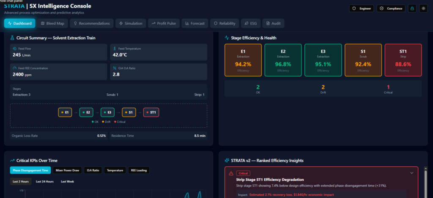The image size is (433, 198).
Task: Open the Bleed Map tab
Action: 52,24
